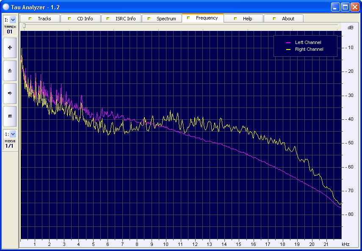Close the Tau Analyzer window
Screen dimensions: 362x251
pos(355,7)
